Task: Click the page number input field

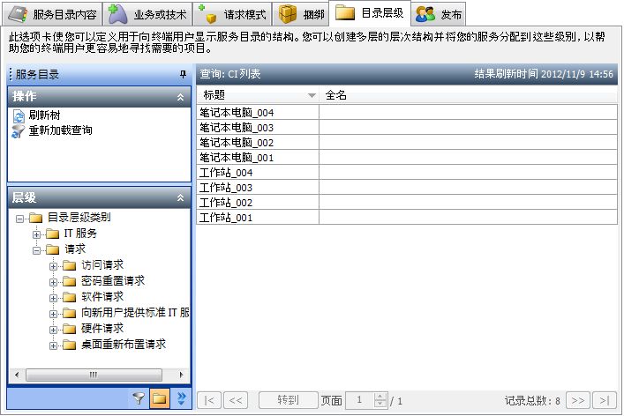Action: [x=360, y=400]
